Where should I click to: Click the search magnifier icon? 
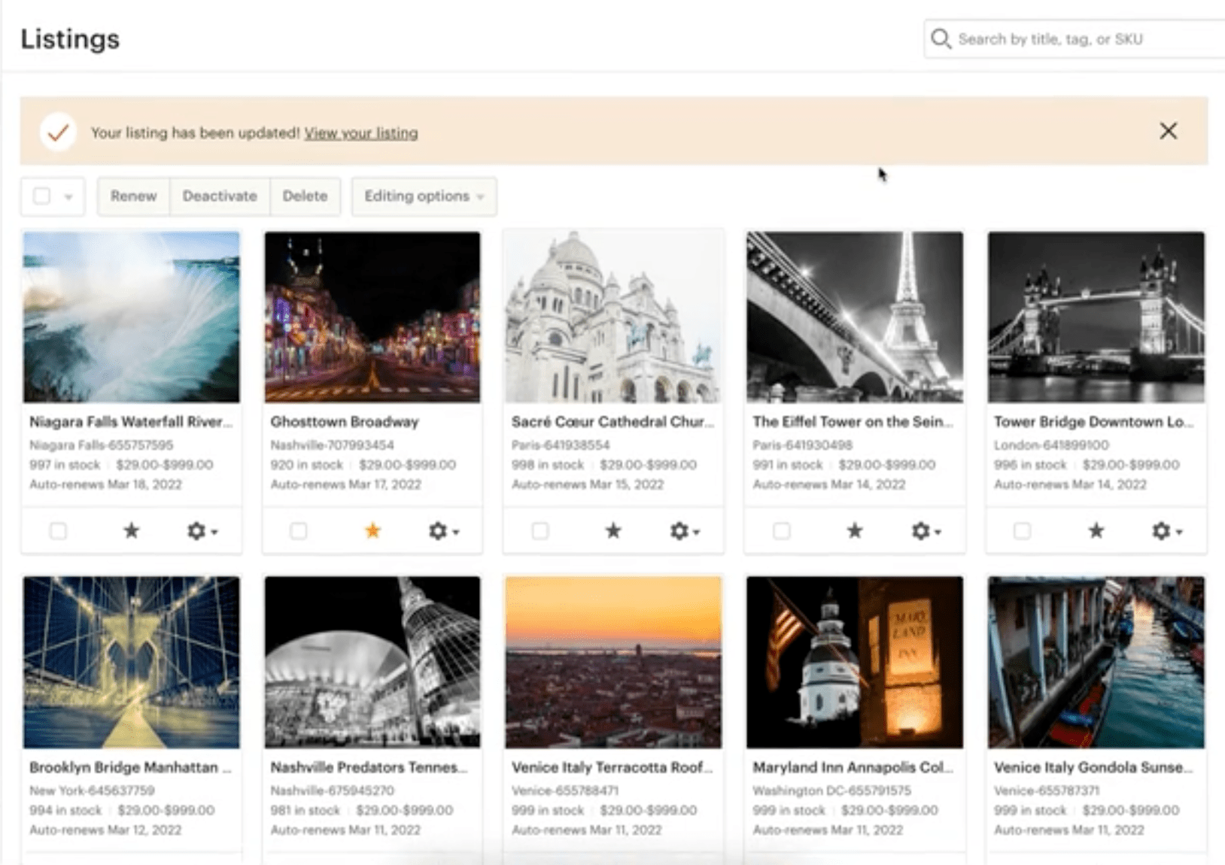(941, 38)
